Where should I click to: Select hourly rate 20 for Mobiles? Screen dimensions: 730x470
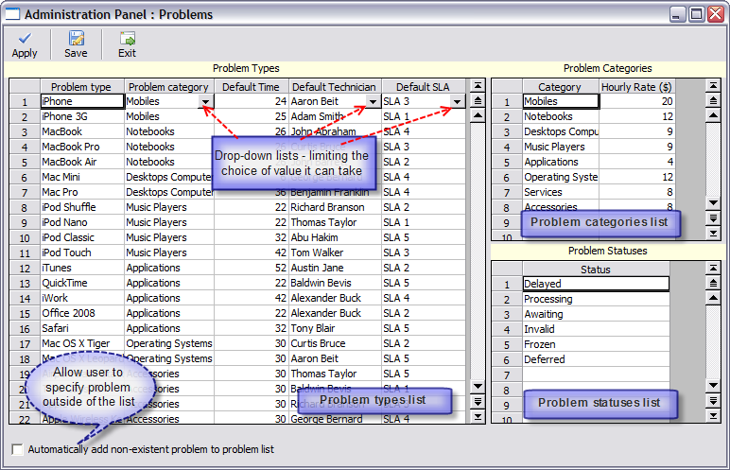tap(636, 101)
